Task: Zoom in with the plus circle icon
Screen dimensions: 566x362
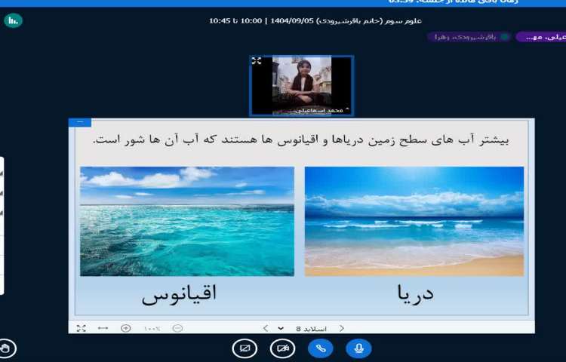Action: coord(125,328)
